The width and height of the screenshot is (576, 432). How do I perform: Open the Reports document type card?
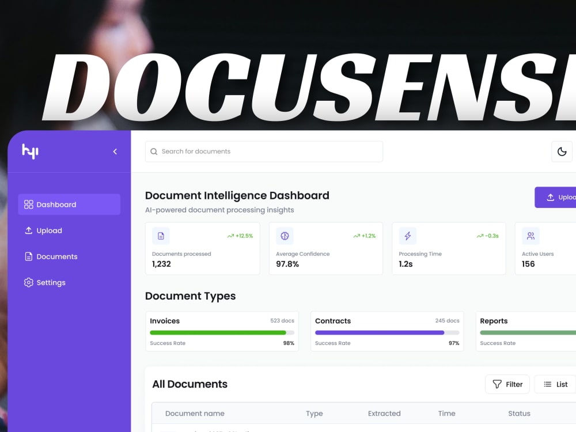(526, 331)
